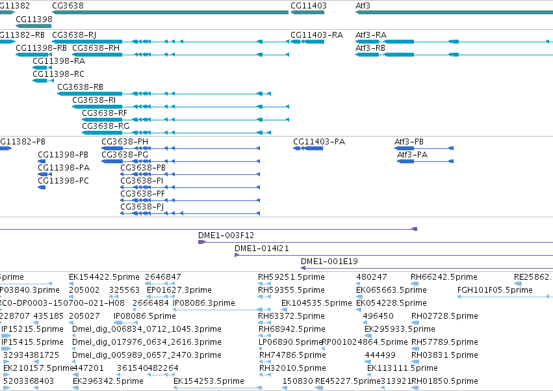Select transcript CG3638-RJ label
The image size is (553, 391).
(x=74, y=35)
